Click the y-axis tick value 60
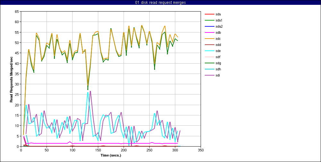This screenshot has height=162, width=321. click(17, 22)
